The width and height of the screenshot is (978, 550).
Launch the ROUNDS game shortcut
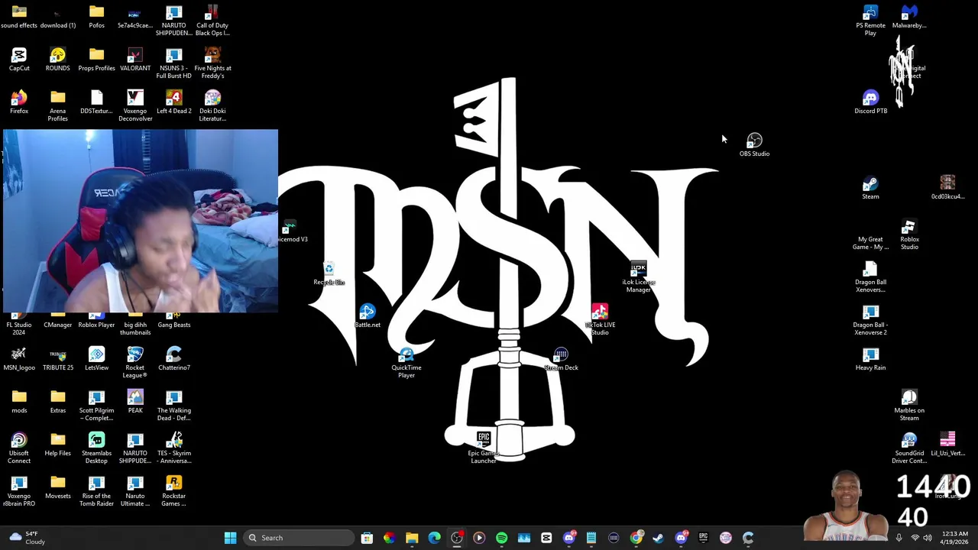(x=58, y=59)
